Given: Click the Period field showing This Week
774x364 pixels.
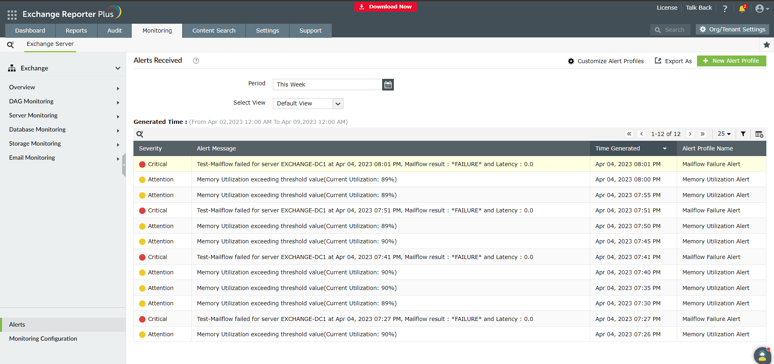Looking at the screenshot, I should [x=327, y=84].
